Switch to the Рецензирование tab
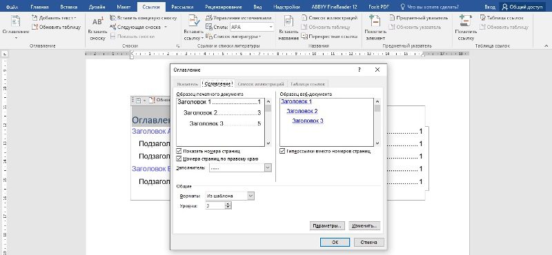552x255 pixels. [223, 7]
